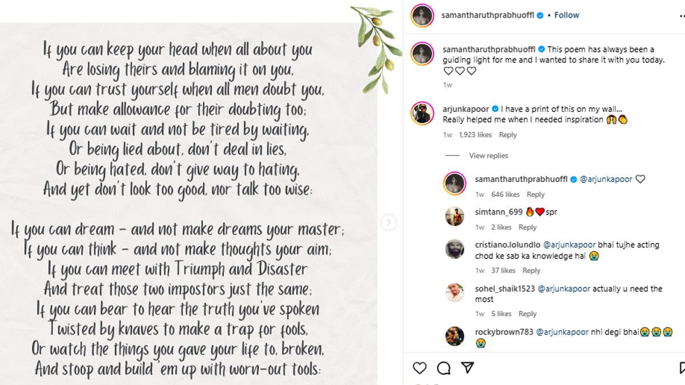Open cristiano.lolundlo's profile avatar
685x385 pixels.
click(x=455, y=249)
